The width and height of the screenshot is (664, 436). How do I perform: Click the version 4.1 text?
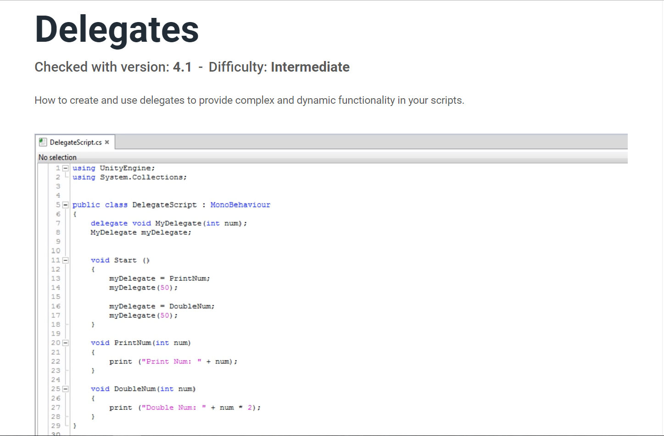tap(182, 67)
